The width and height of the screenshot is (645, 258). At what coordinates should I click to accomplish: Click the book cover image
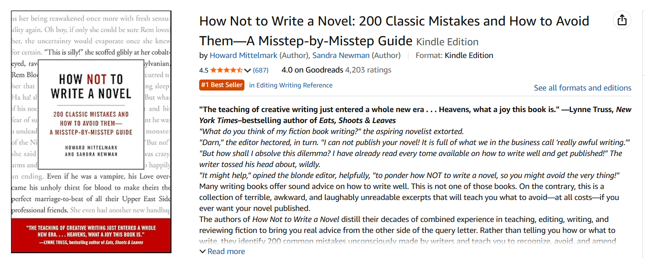91,132
